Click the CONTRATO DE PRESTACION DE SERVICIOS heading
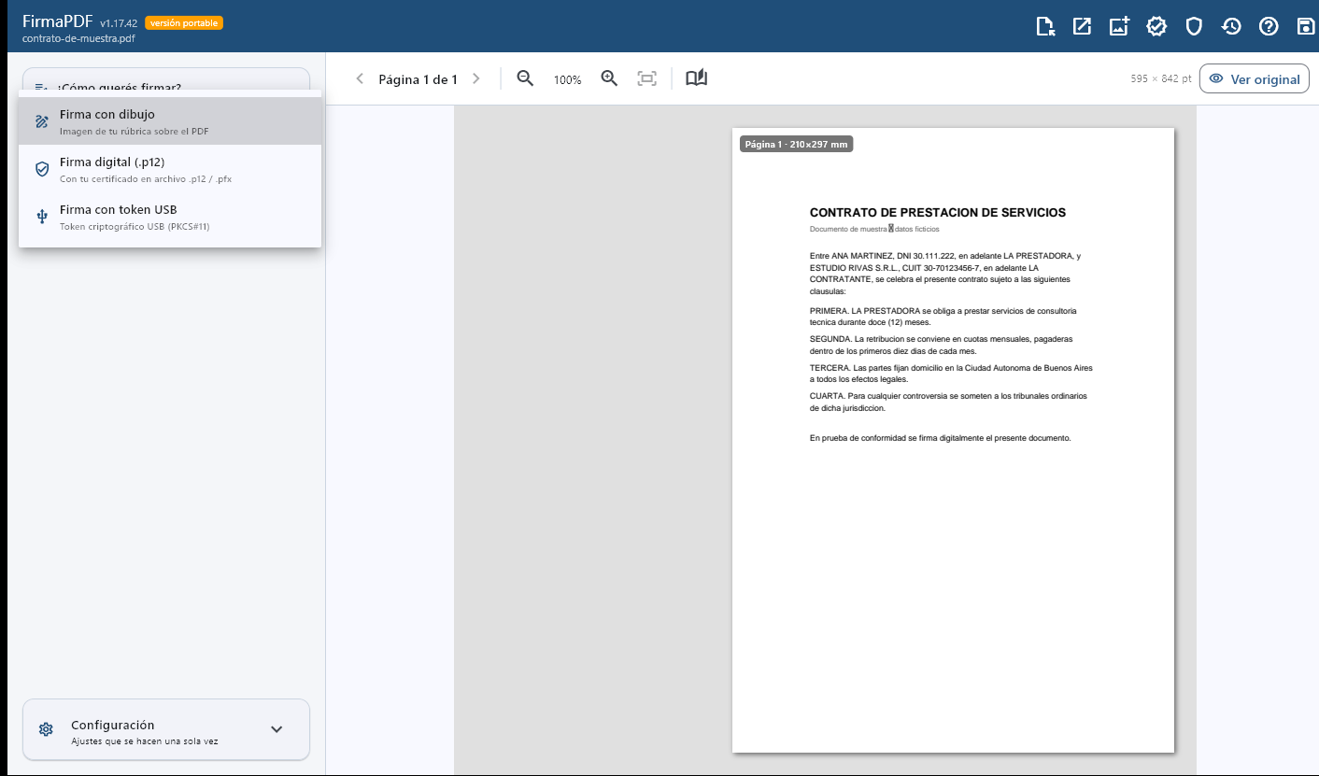The height and width of the screenshot is (776, 1319). point(938,213)
